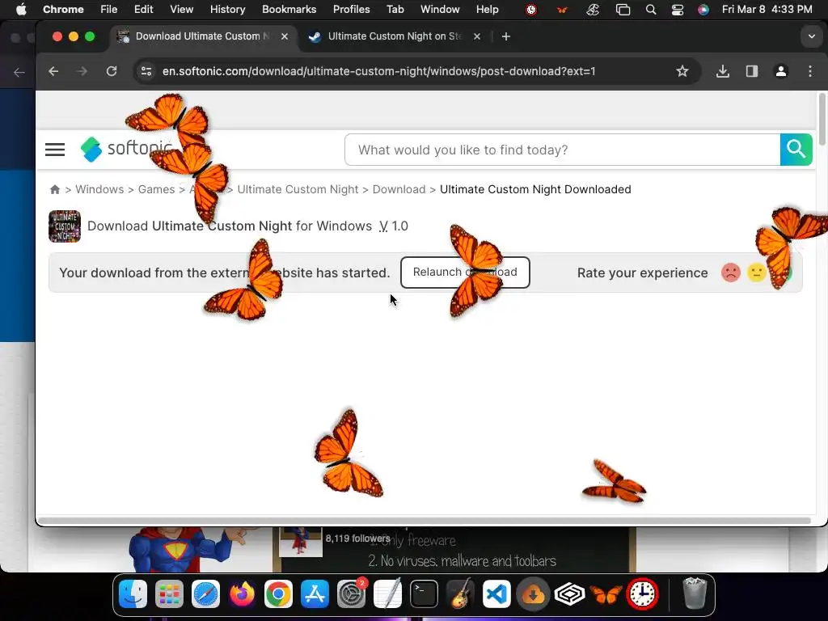
Task: Close the Ultimate Custom Night on Steam tab
Action: (x=477, y=36)
